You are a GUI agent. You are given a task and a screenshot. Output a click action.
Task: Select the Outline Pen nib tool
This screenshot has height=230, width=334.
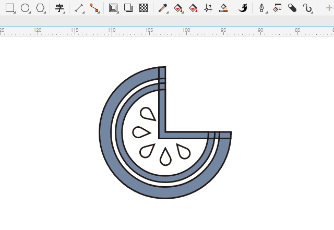pyautogui.click(x=262, y=8)
